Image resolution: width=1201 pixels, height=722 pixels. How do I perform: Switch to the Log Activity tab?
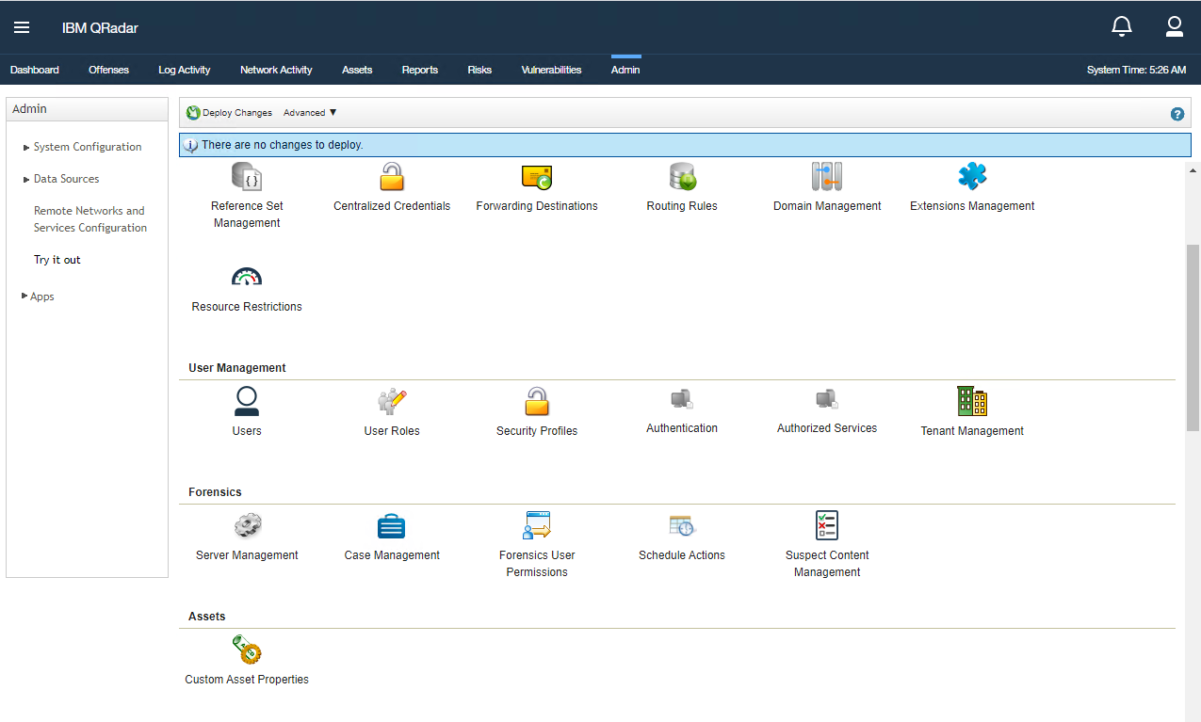(185, 70)
